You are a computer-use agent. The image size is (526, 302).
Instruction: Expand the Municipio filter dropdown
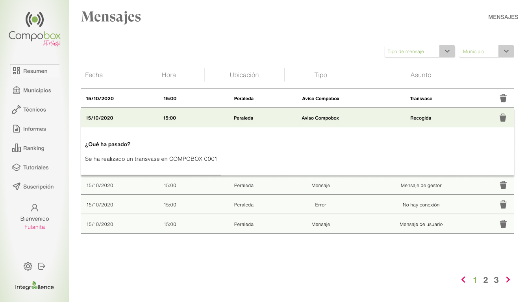click(506, 52)
